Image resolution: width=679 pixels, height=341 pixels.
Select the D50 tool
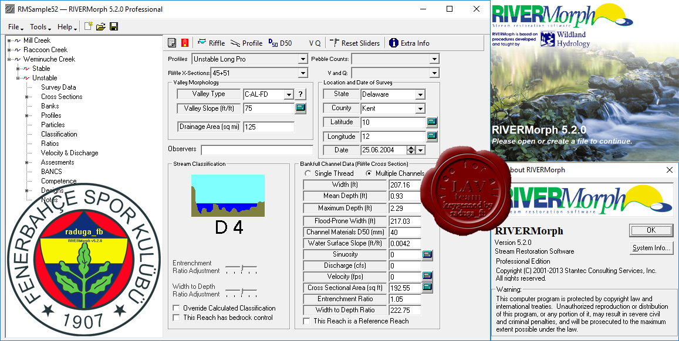(x=280, y=43)
